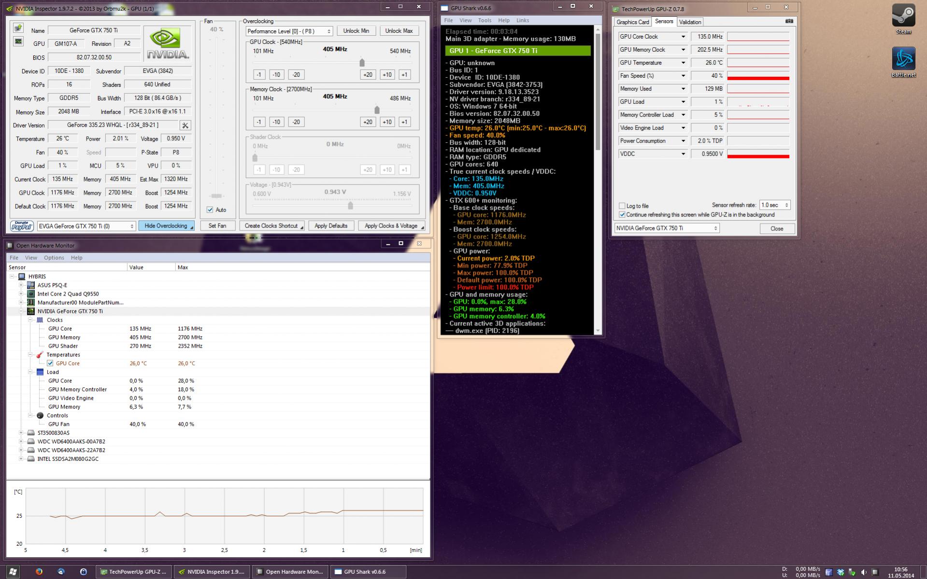Screen dimensions: 927x579
Task: Click the Apply Defaults button
Action: pyautogui.click(x=331, y=226)
